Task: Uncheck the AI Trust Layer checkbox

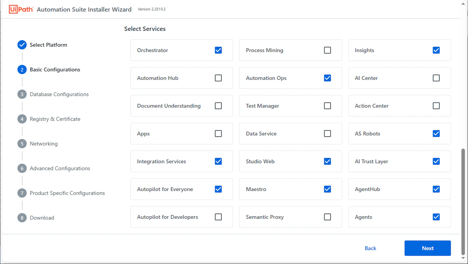Action: pyautogui.click(x=436, y=161)
